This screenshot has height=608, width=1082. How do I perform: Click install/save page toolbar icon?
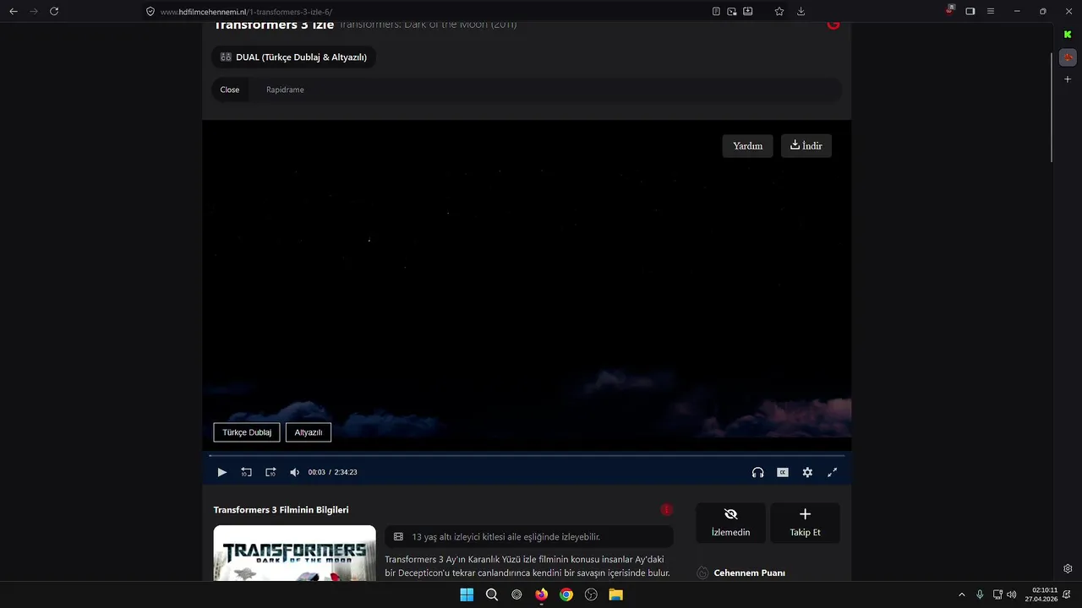point(748,11)
